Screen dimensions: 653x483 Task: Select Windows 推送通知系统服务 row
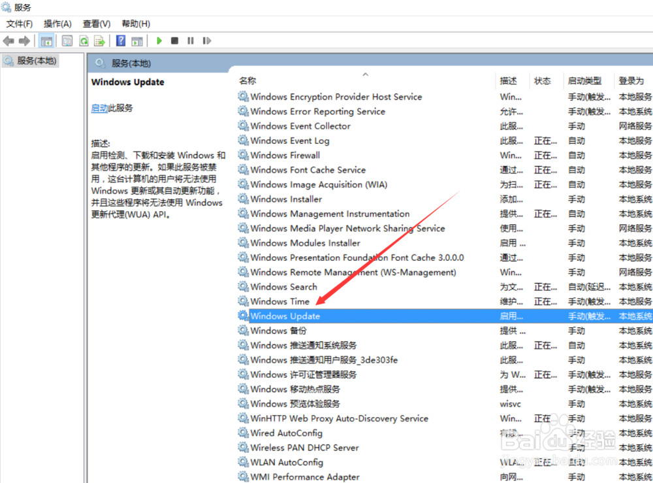[x=445, y=345]
